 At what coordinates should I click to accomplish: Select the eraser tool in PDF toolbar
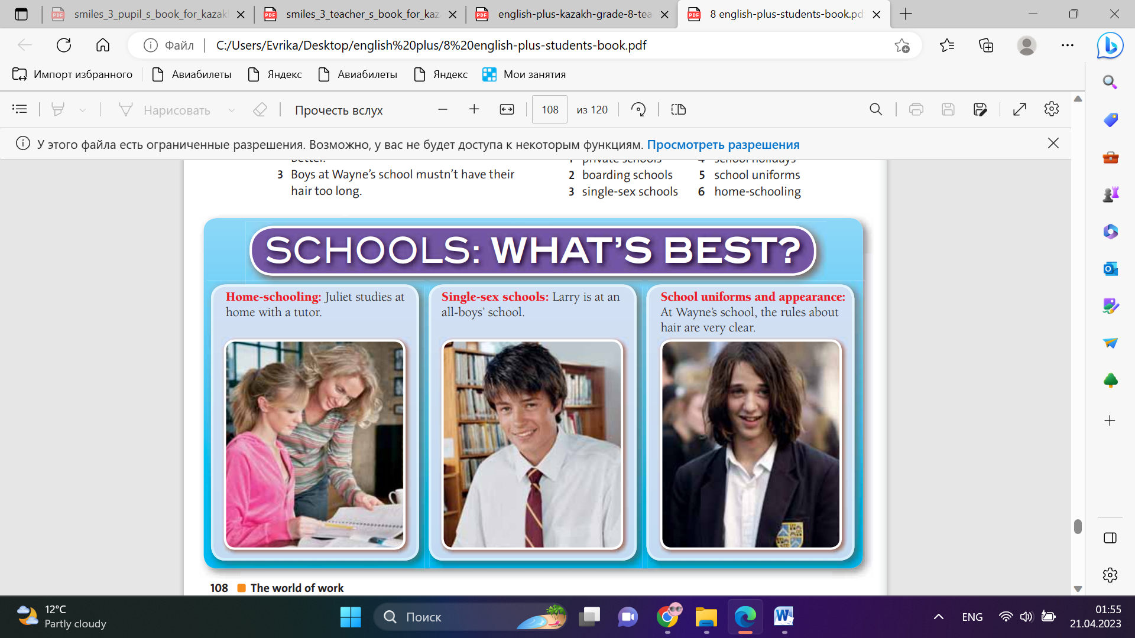[x=260, y=110]
